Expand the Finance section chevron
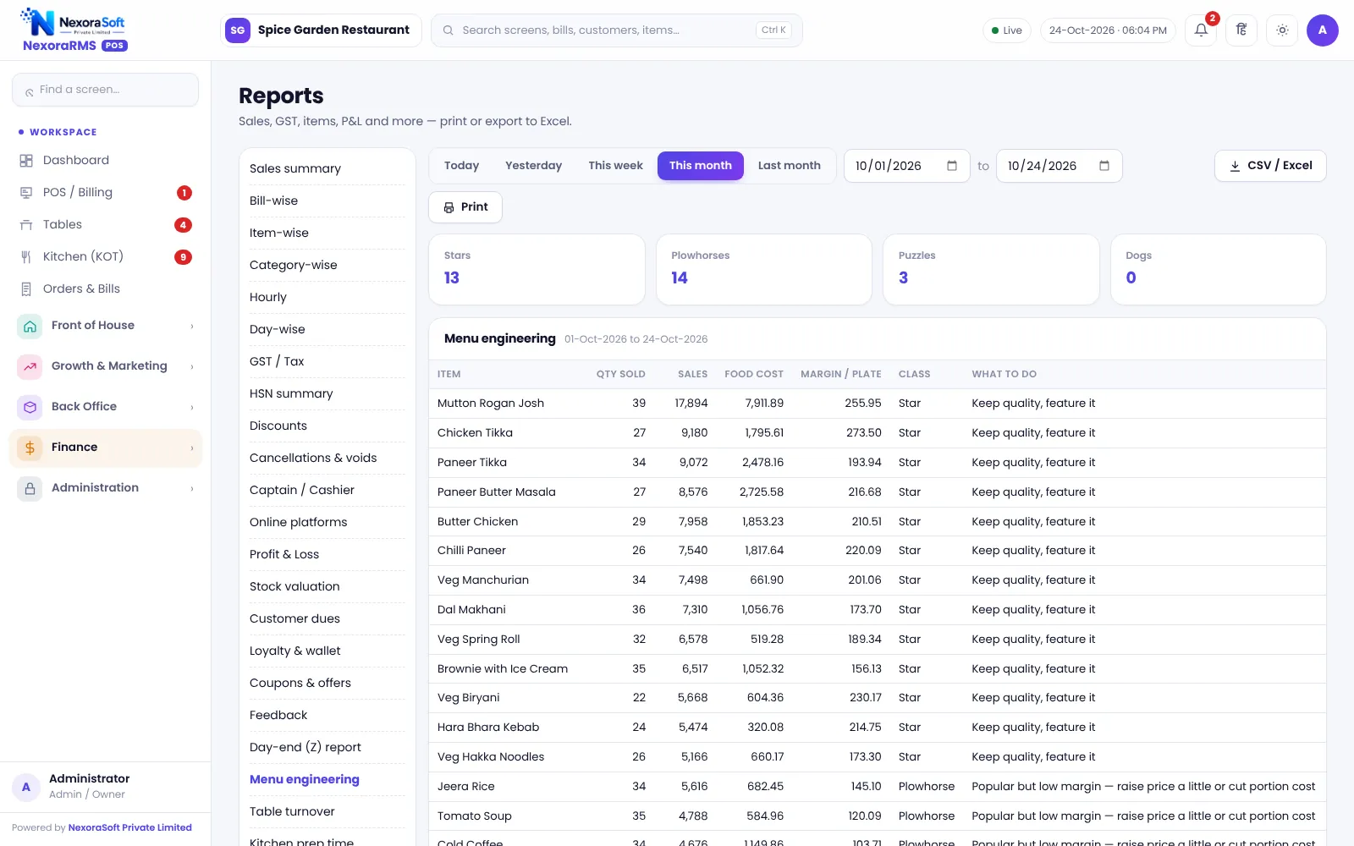Screen dimensions: 1354x846 pyautogui.click(x=192, y=448)
